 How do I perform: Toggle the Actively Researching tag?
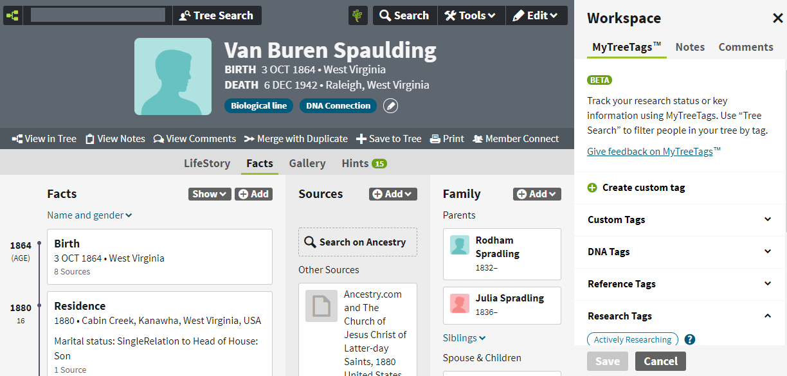[x=633, y=339]
